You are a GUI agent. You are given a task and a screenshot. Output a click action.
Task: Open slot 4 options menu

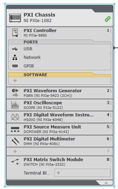coord(111,115)
